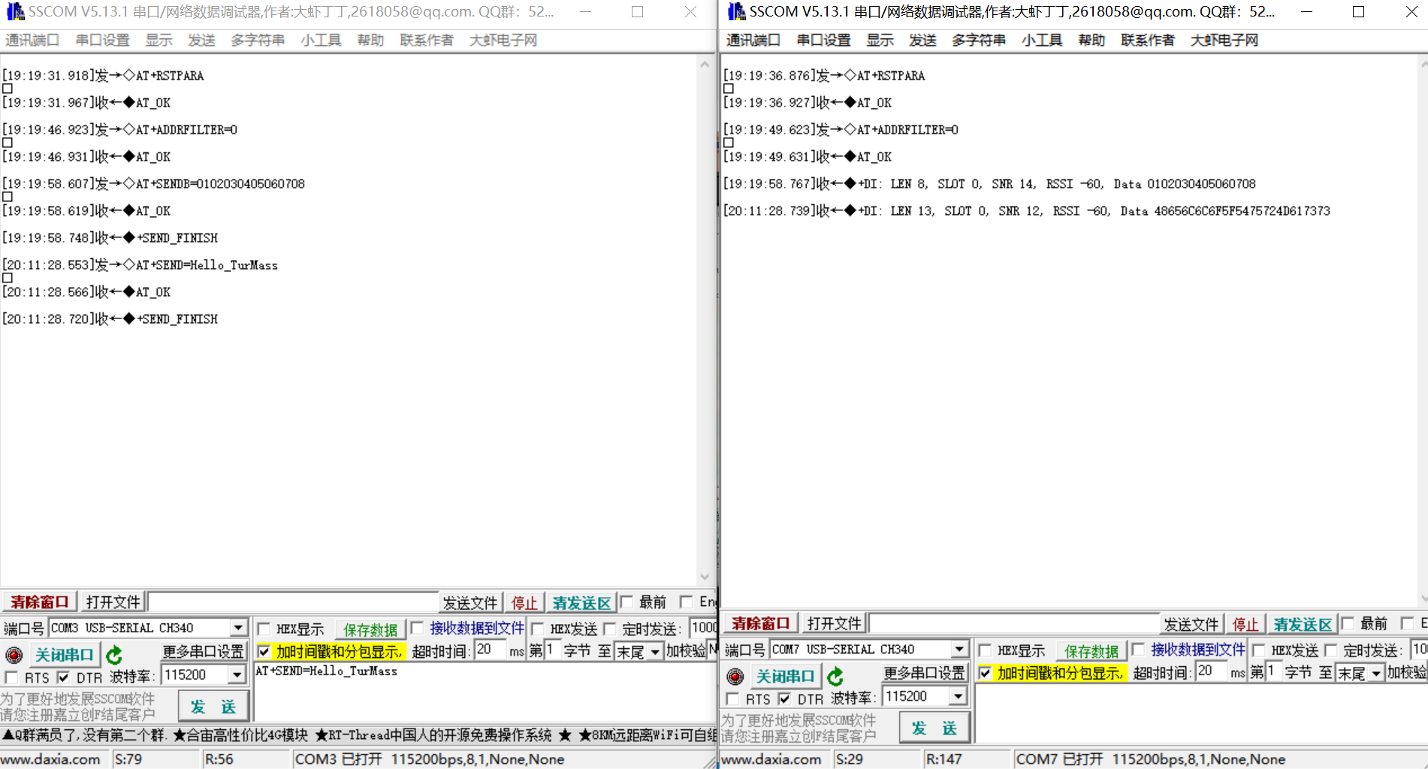Toggle HEX发送 checkbox in the left window

pos(537,629)
